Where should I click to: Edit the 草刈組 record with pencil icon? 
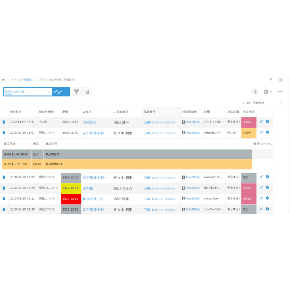coord(261,188)
